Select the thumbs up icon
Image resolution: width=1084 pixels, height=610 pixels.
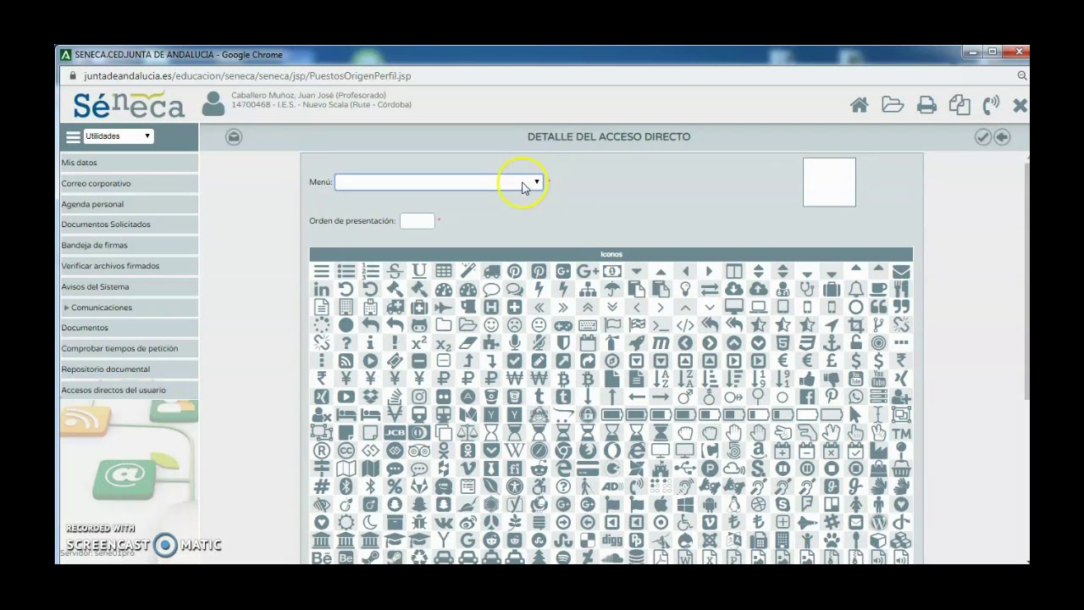pyautogui.click(x=807, y=380)
